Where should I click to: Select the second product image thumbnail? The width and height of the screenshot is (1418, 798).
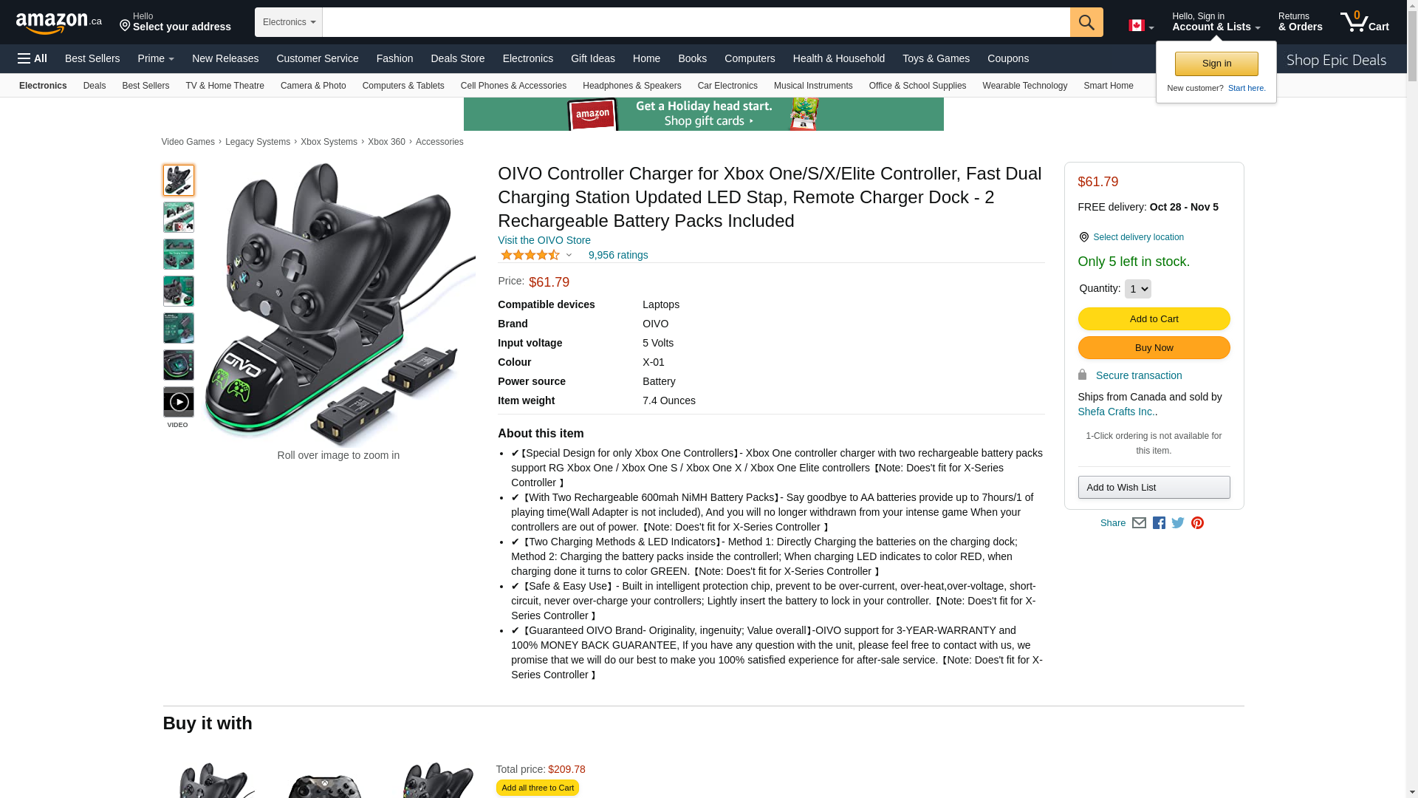(179, 217)
